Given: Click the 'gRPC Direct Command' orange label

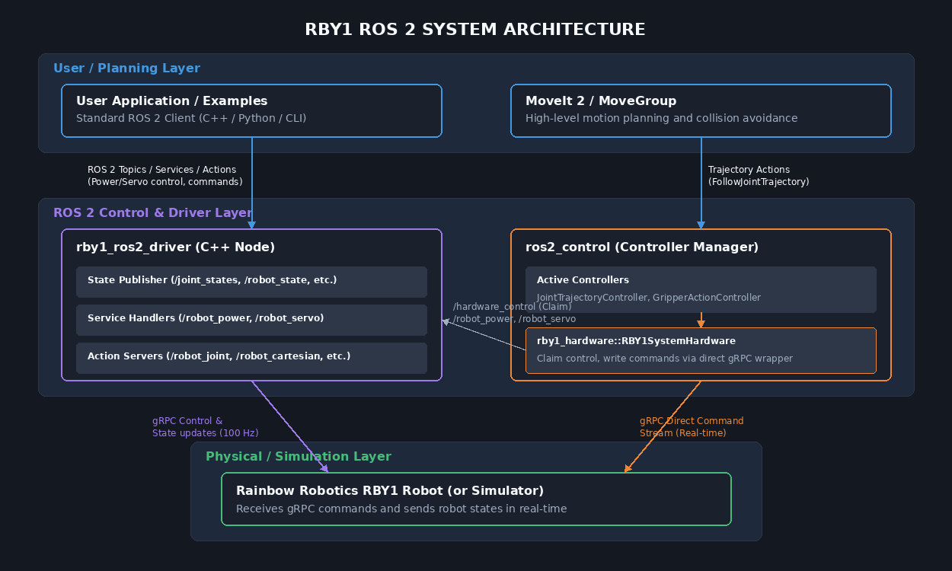Looking at the screenshot, I should pos(692,421).
